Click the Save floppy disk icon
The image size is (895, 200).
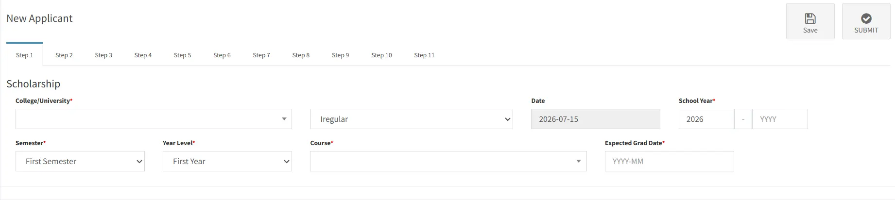click(x=810, y=18)
